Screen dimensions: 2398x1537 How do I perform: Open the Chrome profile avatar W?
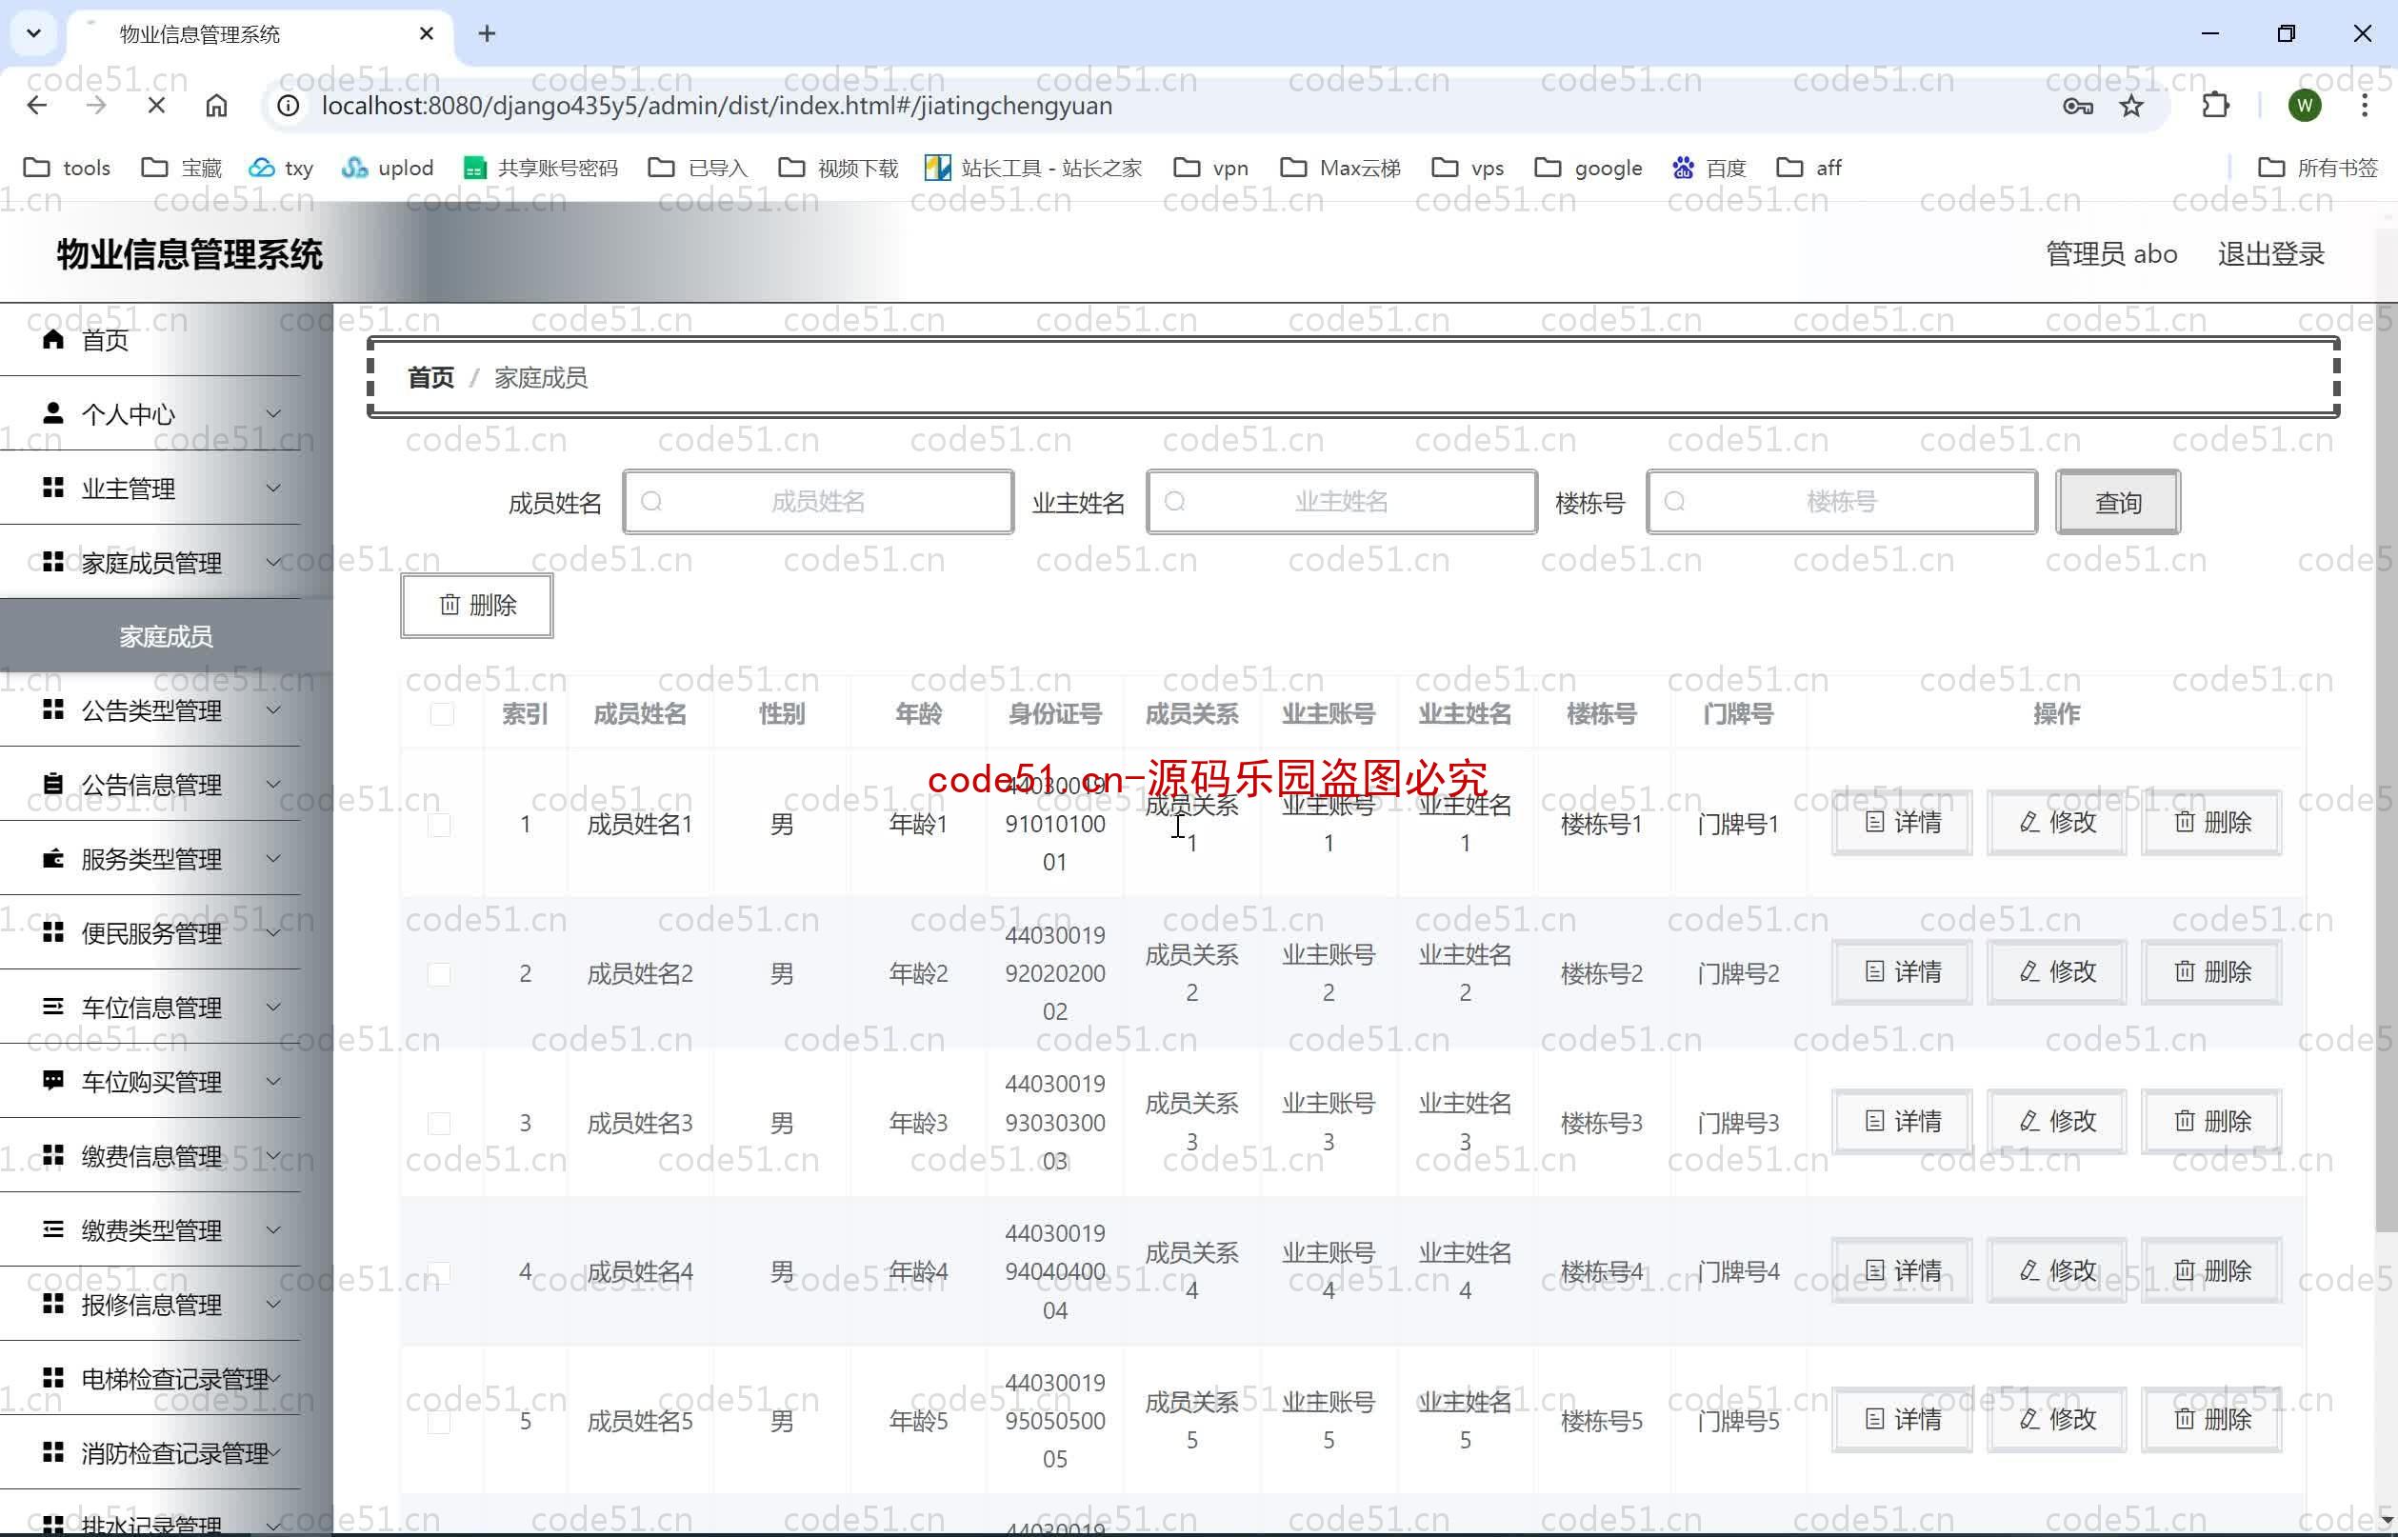click(2305, 106)
